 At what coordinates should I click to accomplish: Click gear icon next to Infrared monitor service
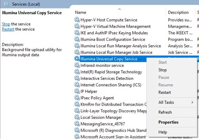77,65
